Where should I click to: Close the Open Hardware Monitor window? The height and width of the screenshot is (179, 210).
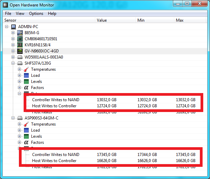pos(200,3)
